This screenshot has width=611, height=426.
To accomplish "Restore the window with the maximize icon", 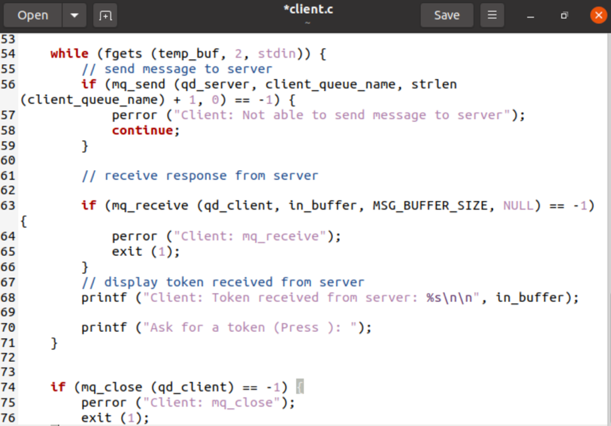I will 564,15.
